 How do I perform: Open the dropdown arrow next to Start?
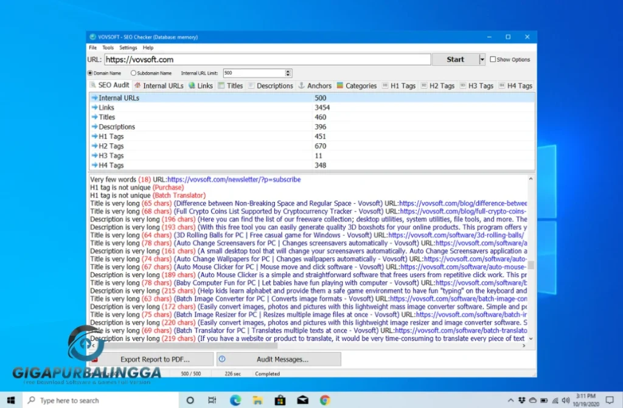click(481, 59)
